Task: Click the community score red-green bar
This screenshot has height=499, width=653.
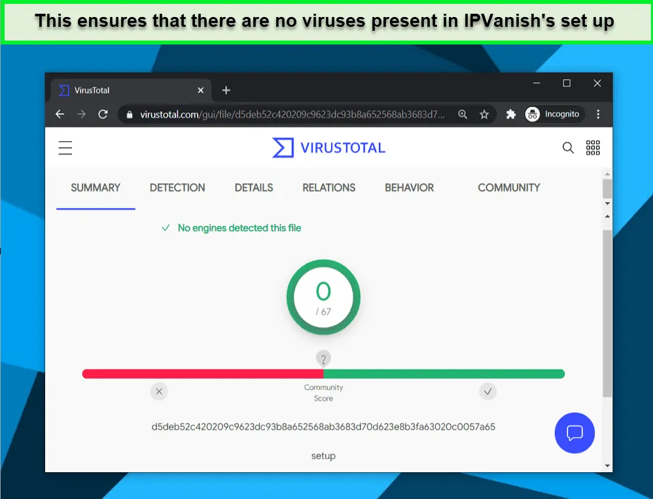Action: coord(323,373)
